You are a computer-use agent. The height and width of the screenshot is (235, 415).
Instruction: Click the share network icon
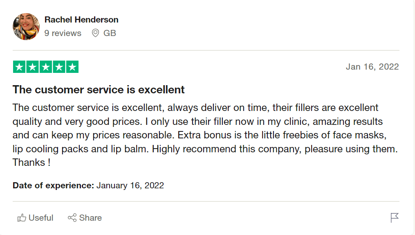point(72,218)
